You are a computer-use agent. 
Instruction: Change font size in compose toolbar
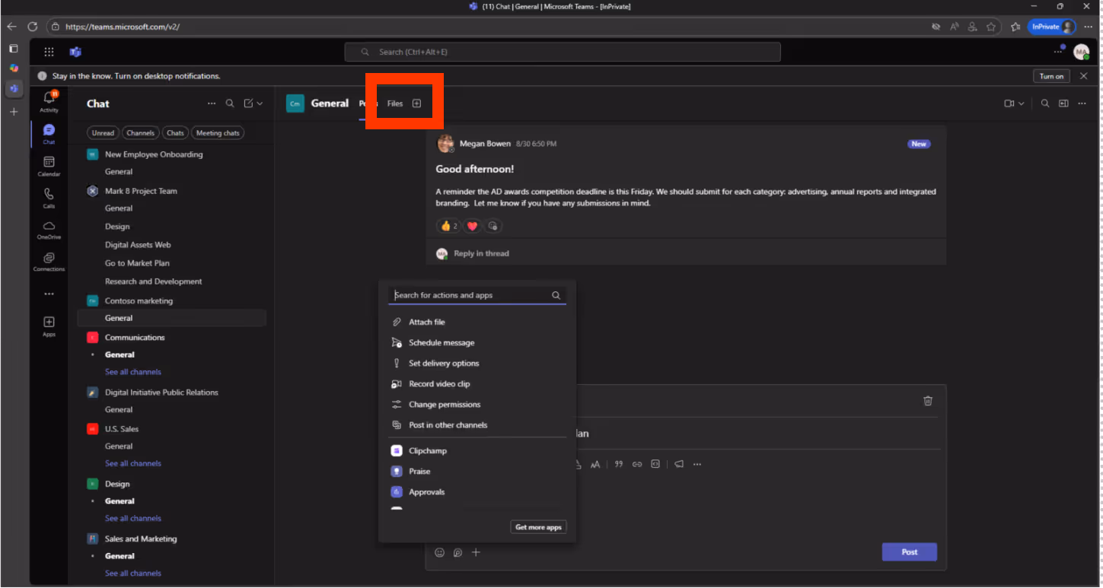(595, 464)
